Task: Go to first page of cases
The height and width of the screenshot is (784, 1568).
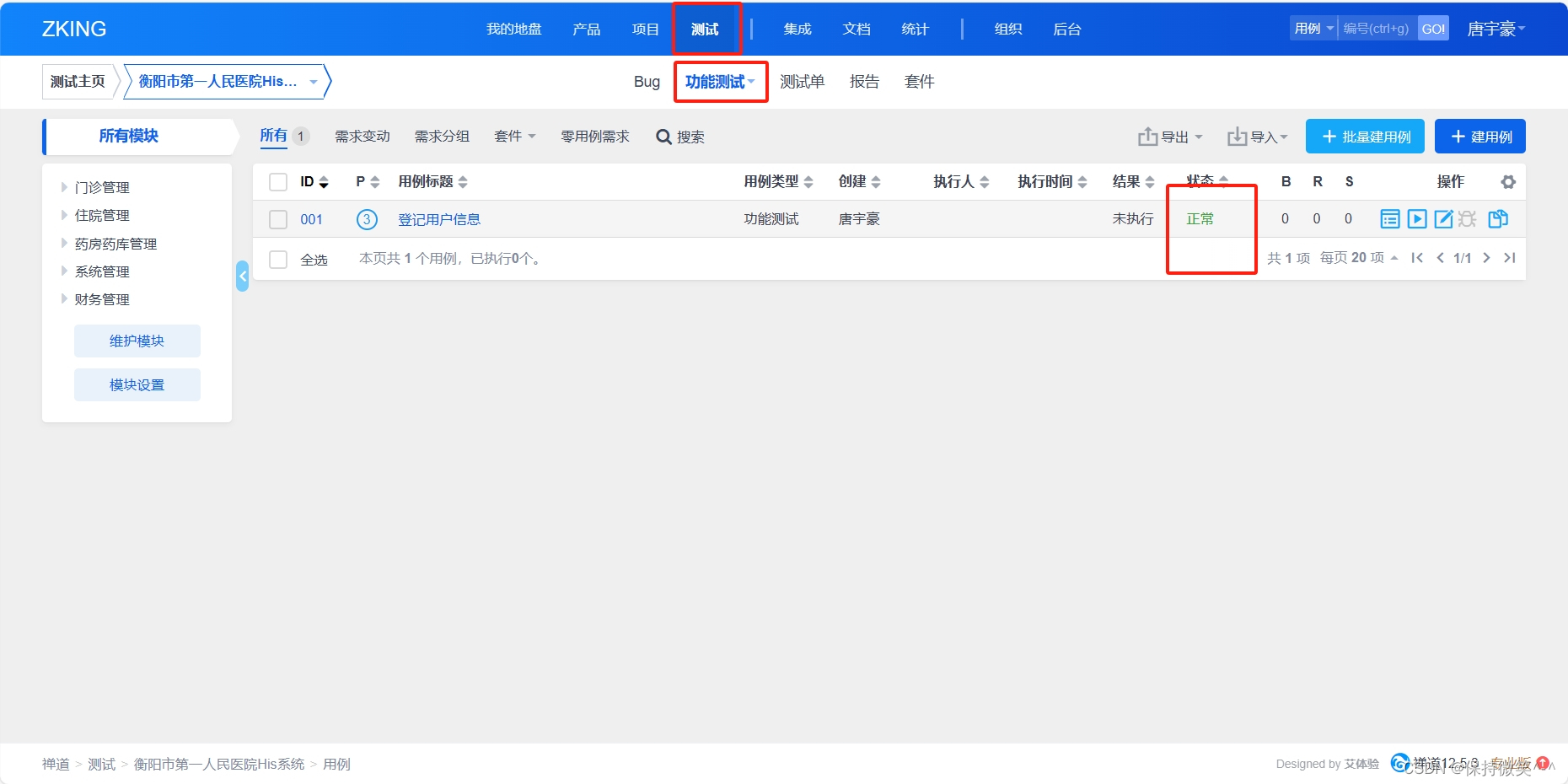Action: [1417, 258]
